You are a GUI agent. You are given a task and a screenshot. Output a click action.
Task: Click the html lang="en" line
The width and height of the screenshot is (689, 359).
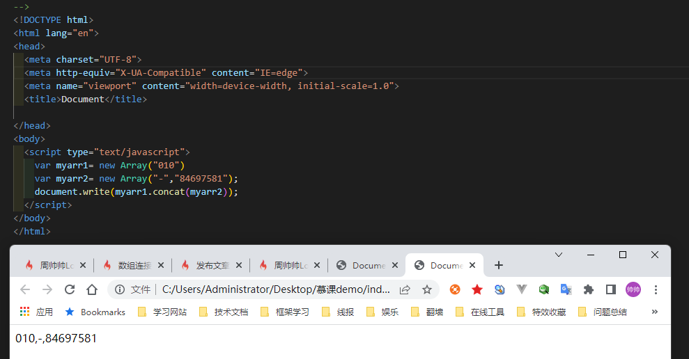(x=56, y=33)
